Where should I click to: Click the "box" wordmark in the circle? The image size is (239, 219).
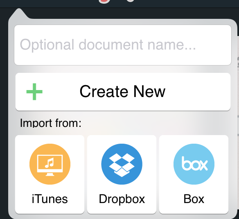[195, 163]
